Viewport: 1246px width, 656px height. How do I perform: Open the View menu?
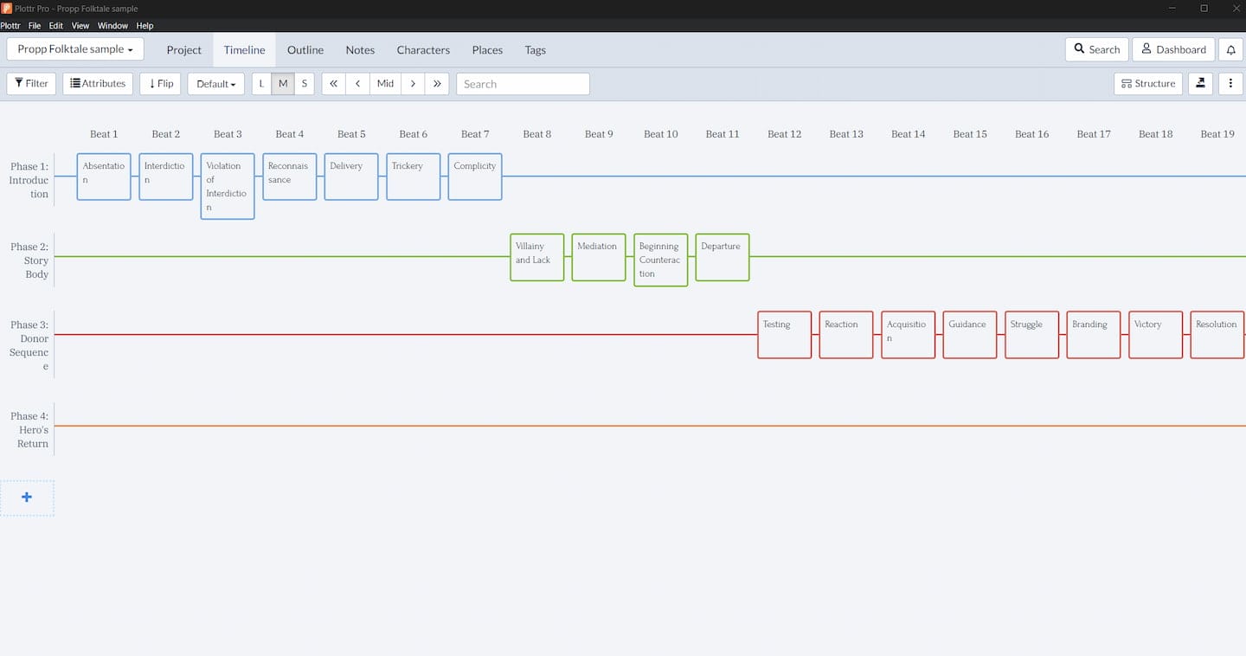[x=80, y=25]
